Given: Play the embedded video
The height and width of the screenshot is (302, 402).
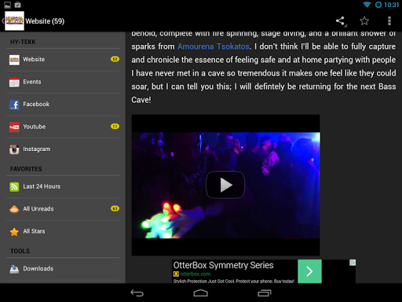Looking at the screenshot, I should pos(225,185).
